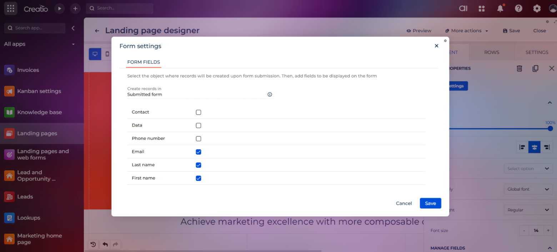Select center alignment icon
This screenshot has width=557, height=252.
pos(534,147)
